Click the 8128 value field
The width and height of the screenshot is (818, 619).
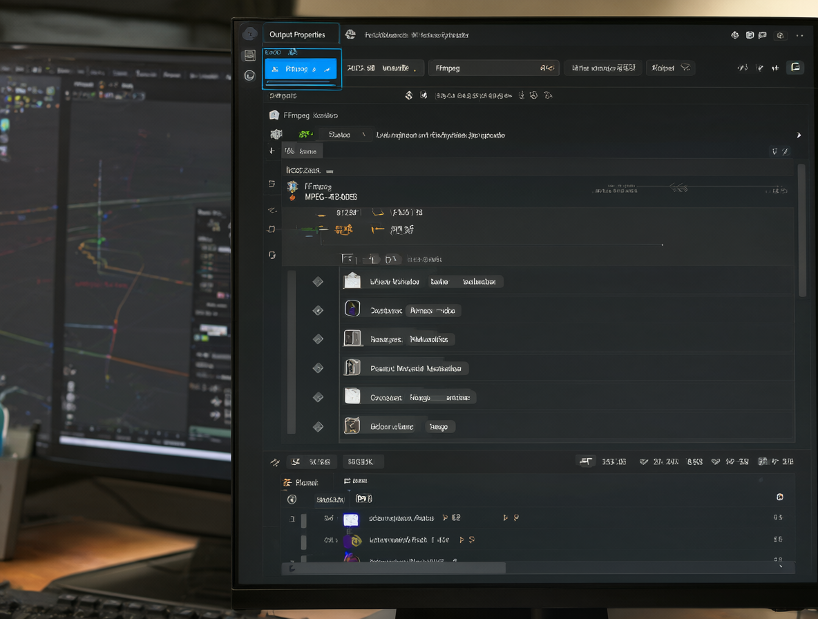(x=348, y=213)
